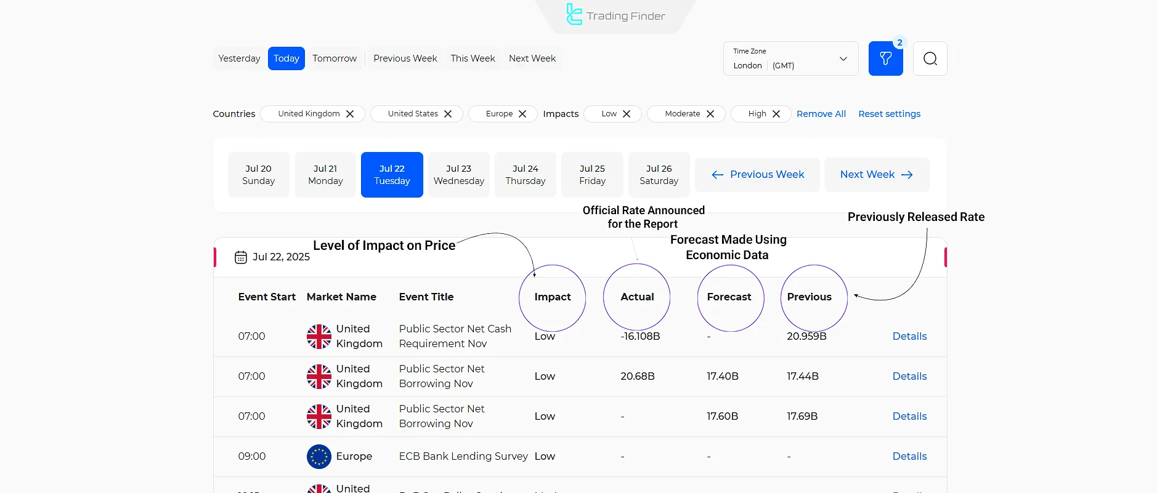Select the Tomorrow tab
Viewport: 1157px width, 493px height.
(335, 58)
